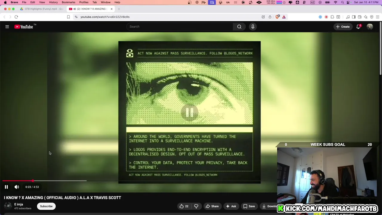This screenshot has height=215, width=382.
Task: Click the browser address bar URL
Action: [105, 17]
